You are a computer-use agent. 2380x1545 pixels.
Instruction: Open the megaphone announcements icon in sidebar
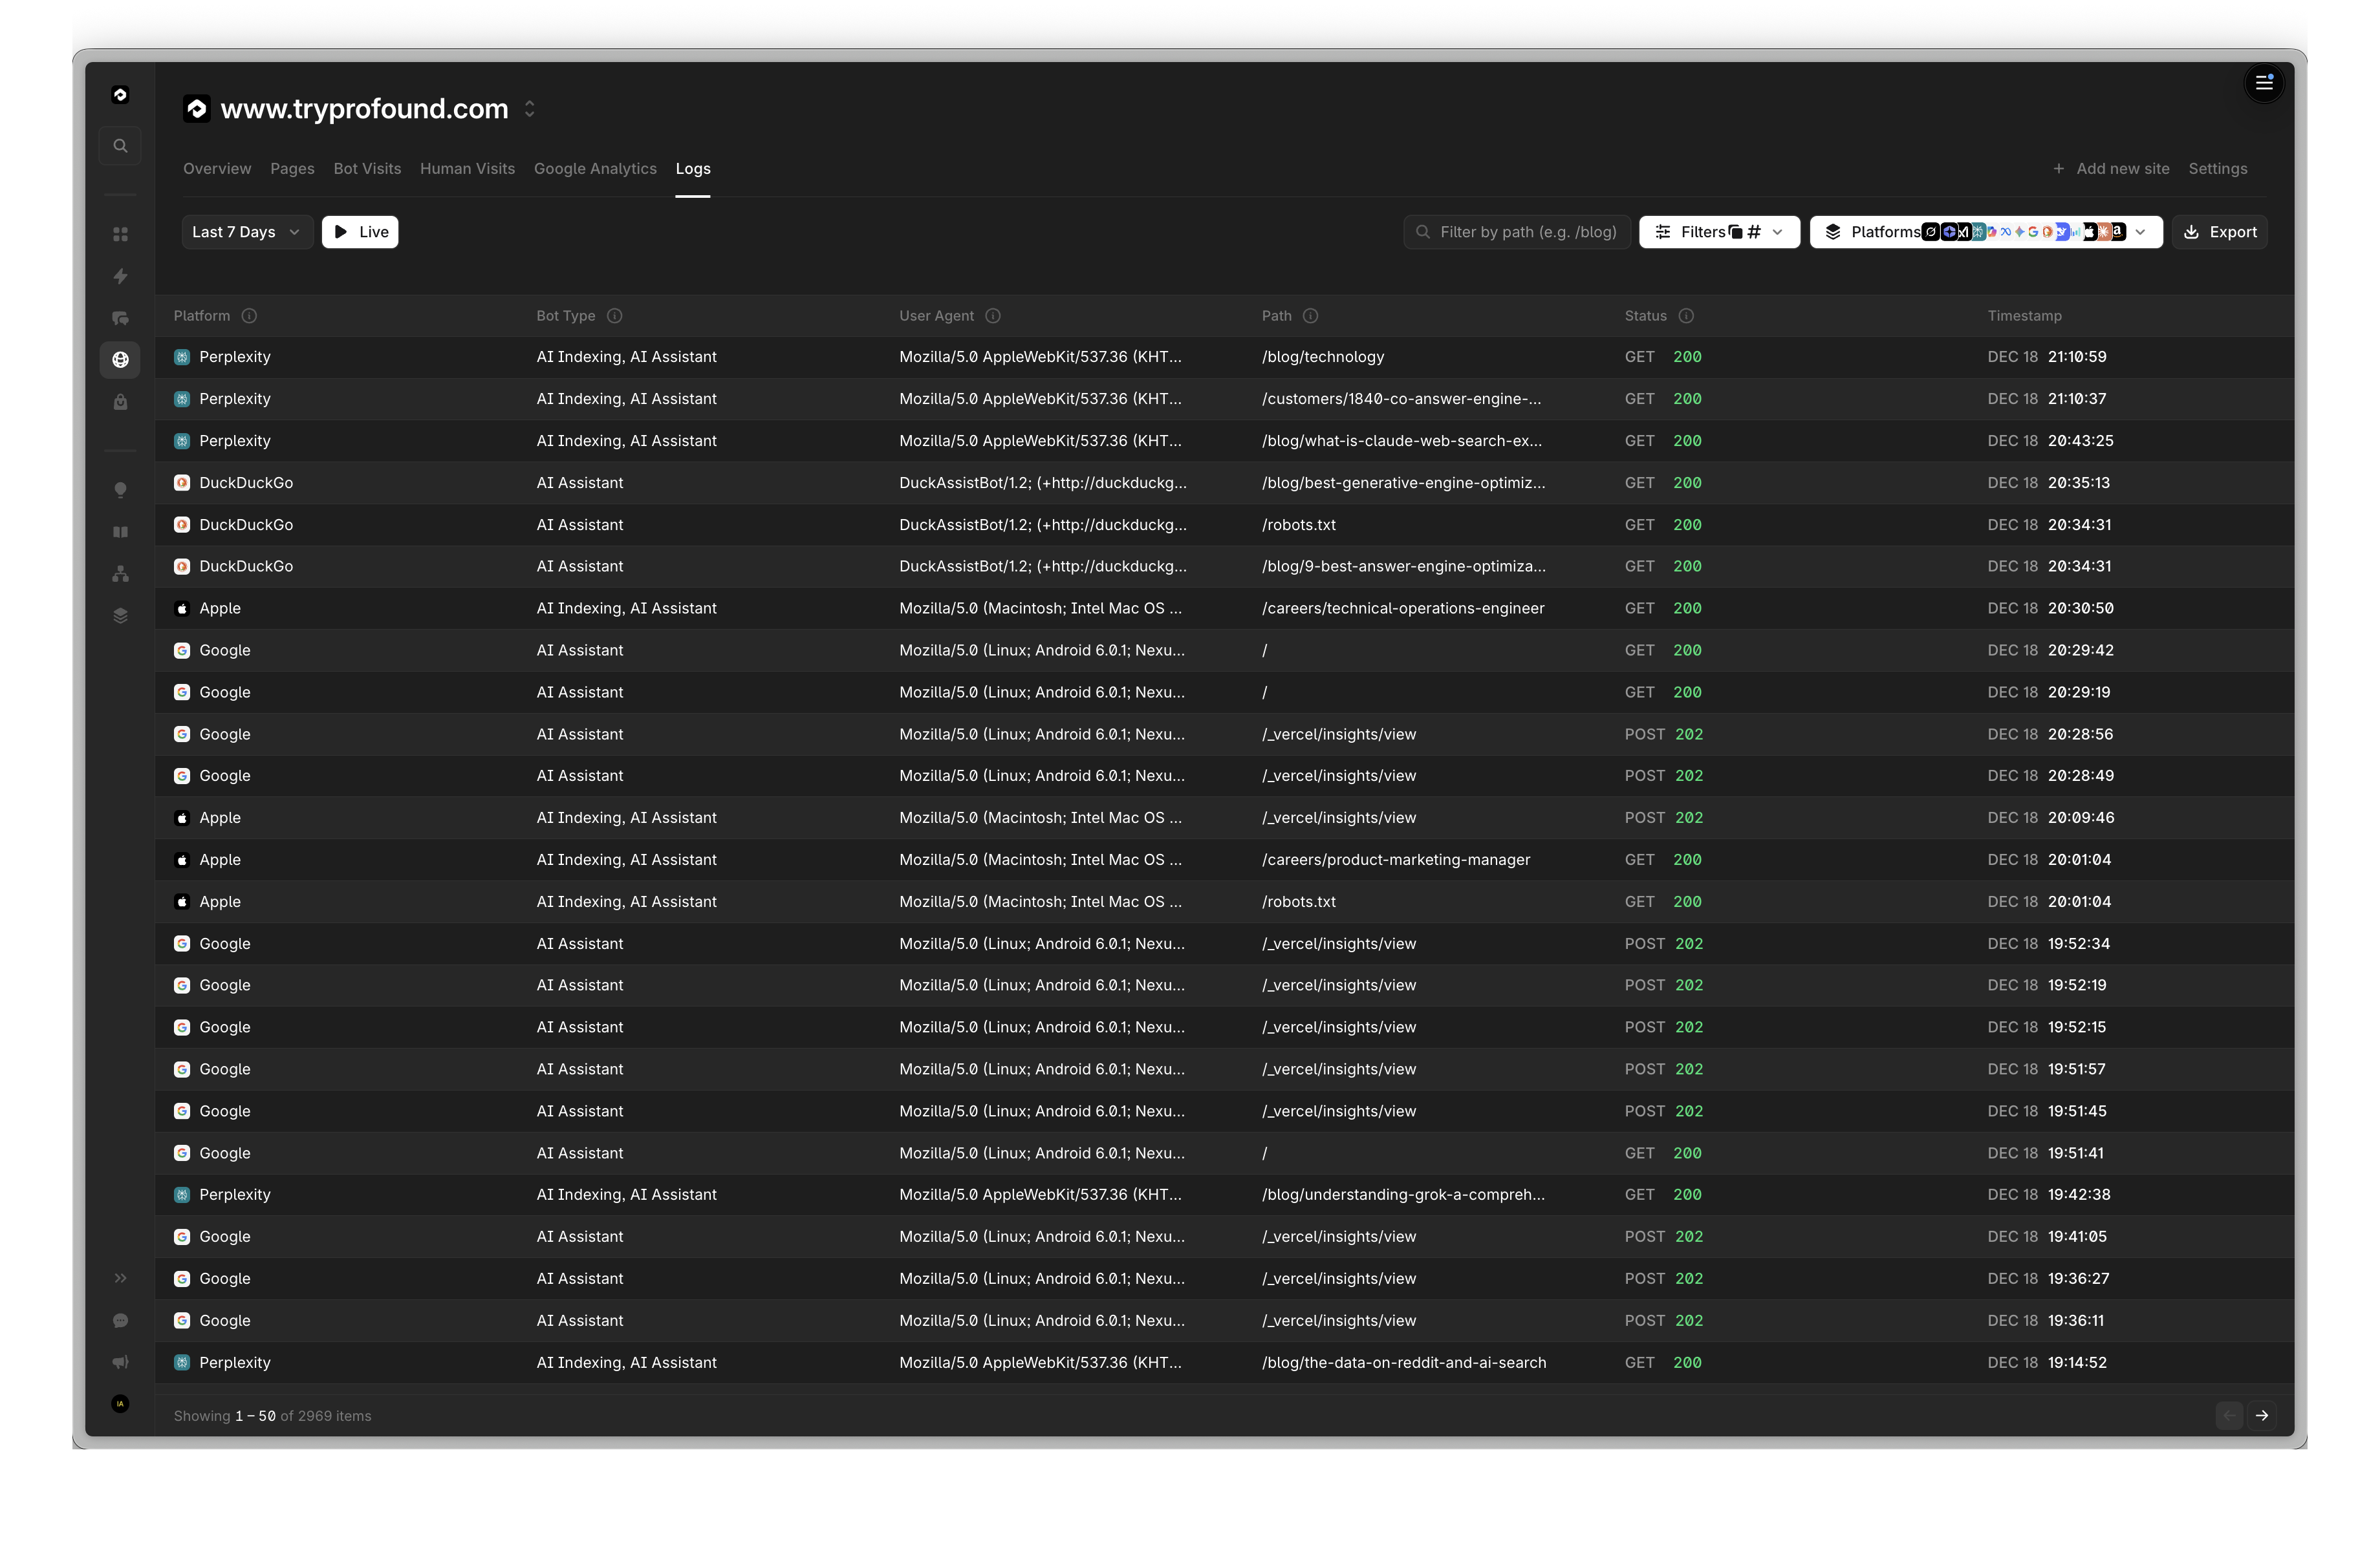120,1362
